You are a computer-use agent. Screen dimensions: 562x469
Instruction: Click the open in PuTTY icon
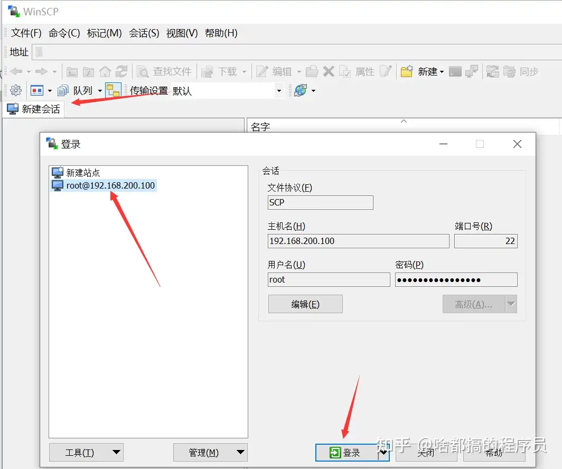471,71
